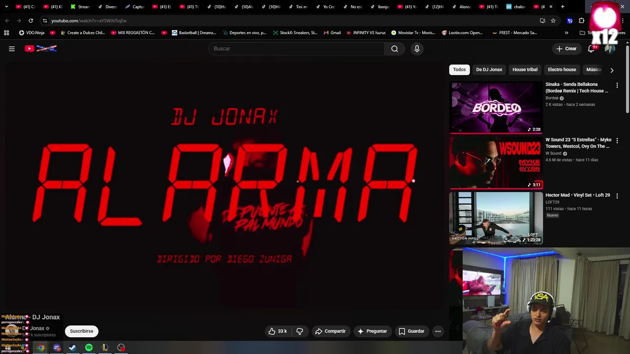Open the BORDEO video thumbnail

[496, 107]
